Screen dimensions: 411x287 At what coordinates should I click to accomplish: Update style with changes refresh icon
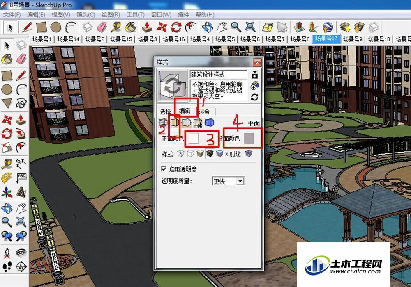point(254,97)
